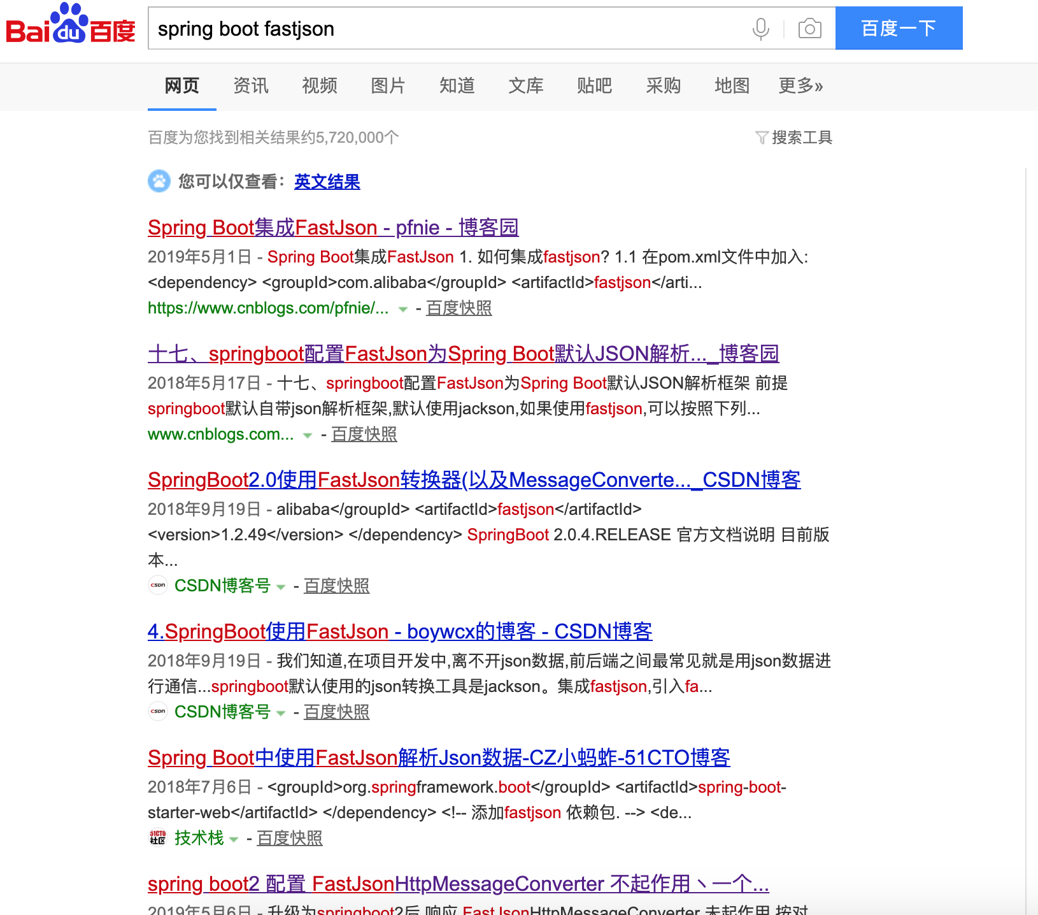This screenshot has width=1038, height=915.
Task: Go to the 贴吧 tab
Action: [595, 85]
